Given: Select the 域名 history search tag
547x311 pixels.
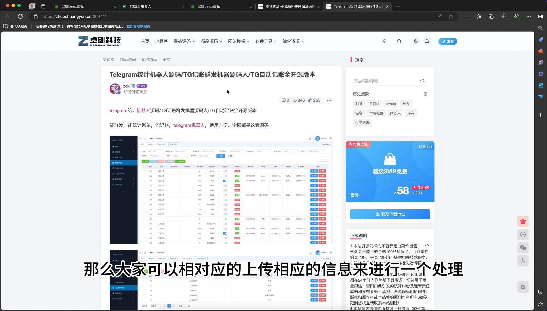Looking at the screenshot, I should point(359,113).
